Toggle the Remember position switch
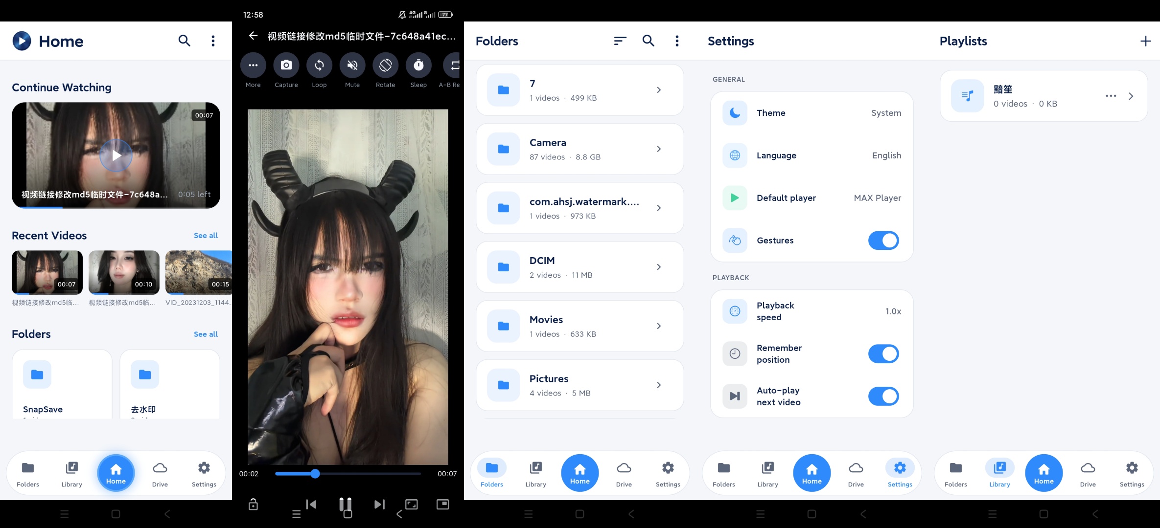This screenshot has width=1160, height=528. coord(883,354)
